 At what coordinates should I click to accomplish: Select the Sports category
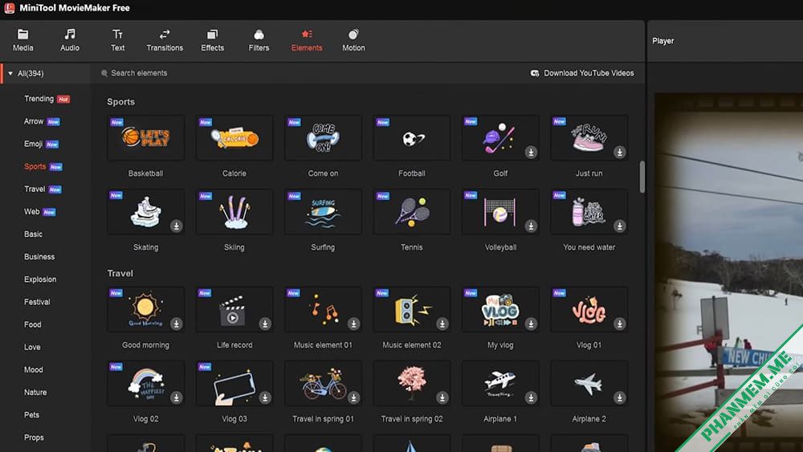pos(35,166)
